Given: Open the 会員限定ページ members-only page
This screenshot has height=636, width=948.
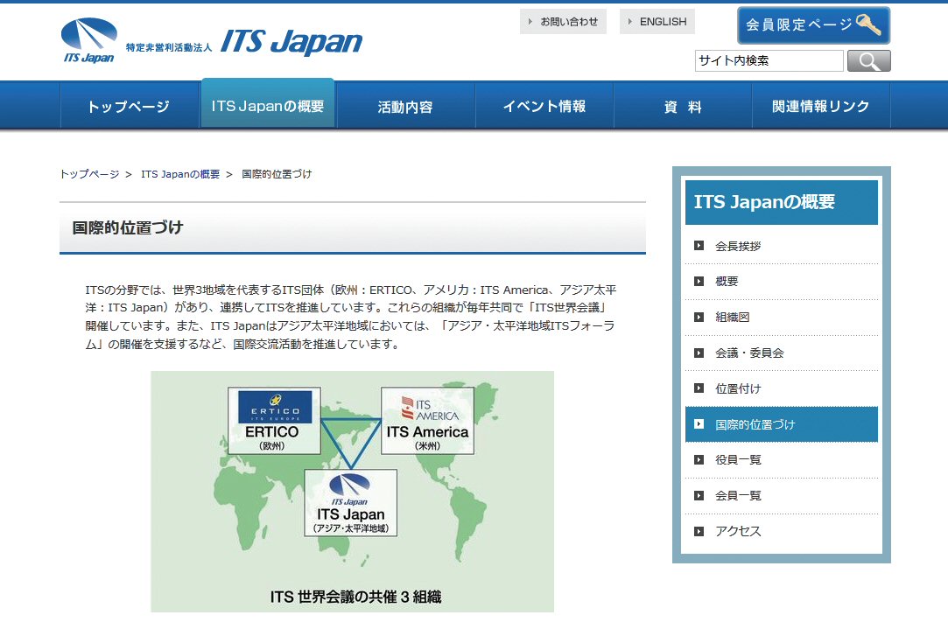Looking at the screenshot, I should tap(814, 25).
